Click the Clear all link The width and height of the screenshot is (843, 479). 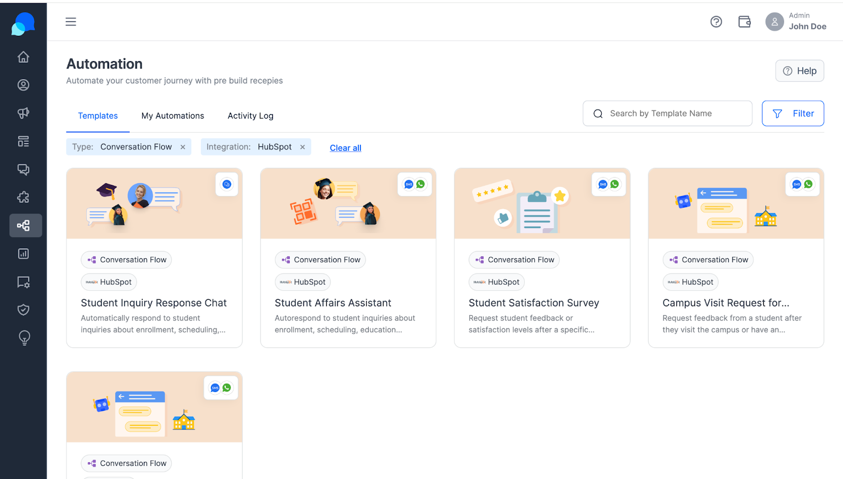(x=346, y=148)
